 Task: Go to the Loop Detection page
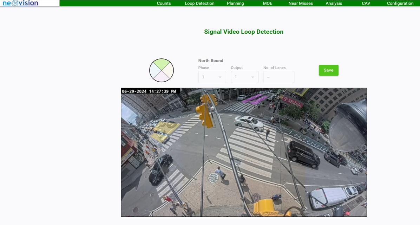point(199,4)
